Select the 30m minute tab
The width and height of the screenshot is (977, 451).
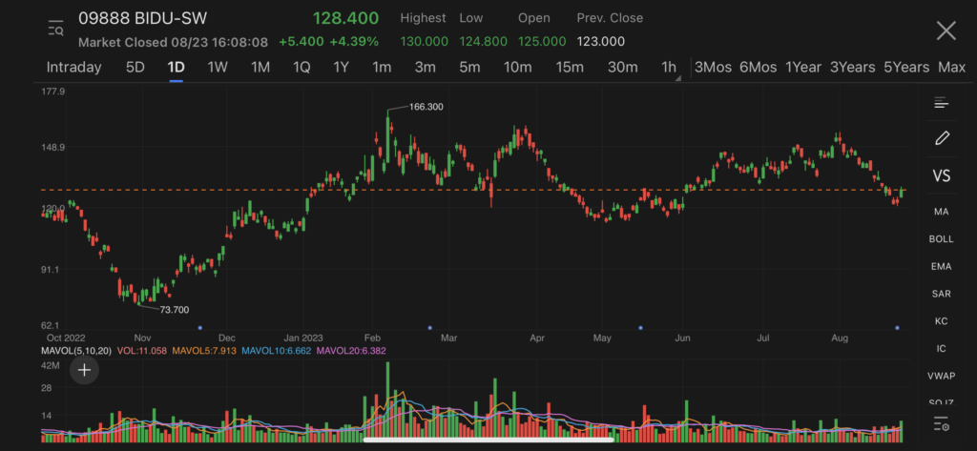coord(623,68)
